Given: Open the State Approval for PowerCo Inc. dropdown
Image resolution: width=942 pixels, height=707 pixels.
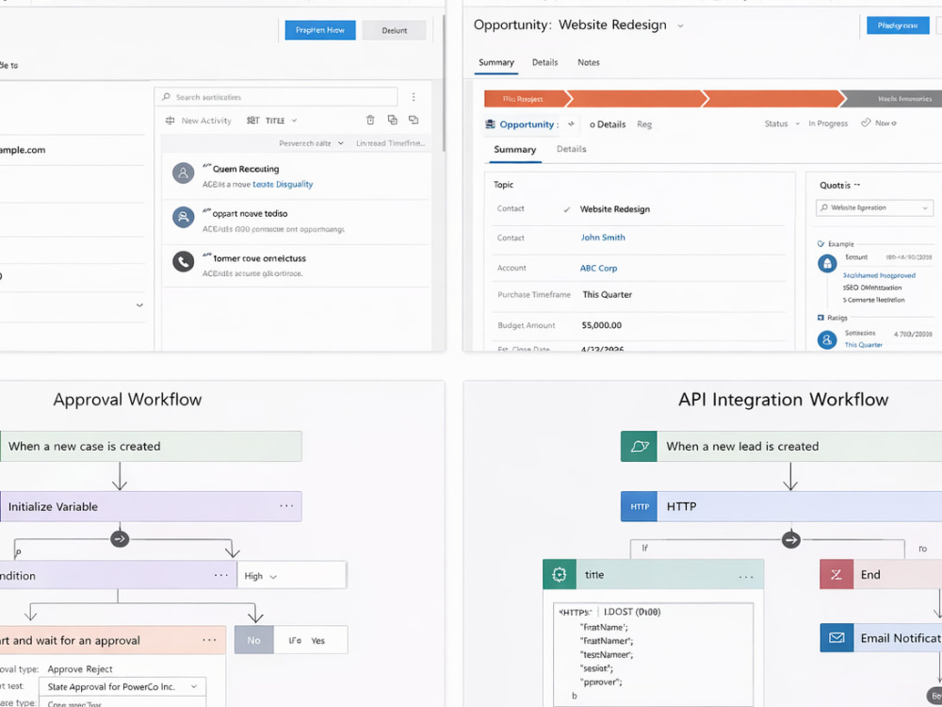Looking at the screenshot, I should (122, 686).
